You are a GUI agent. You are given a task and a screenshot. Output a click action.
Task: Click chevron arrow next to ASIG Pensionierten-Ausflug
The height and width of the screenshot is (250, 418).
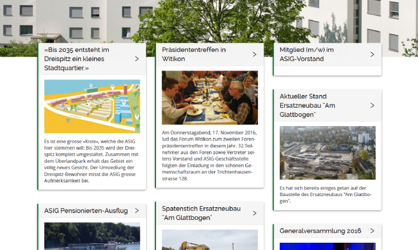click(x=137, y=211)
